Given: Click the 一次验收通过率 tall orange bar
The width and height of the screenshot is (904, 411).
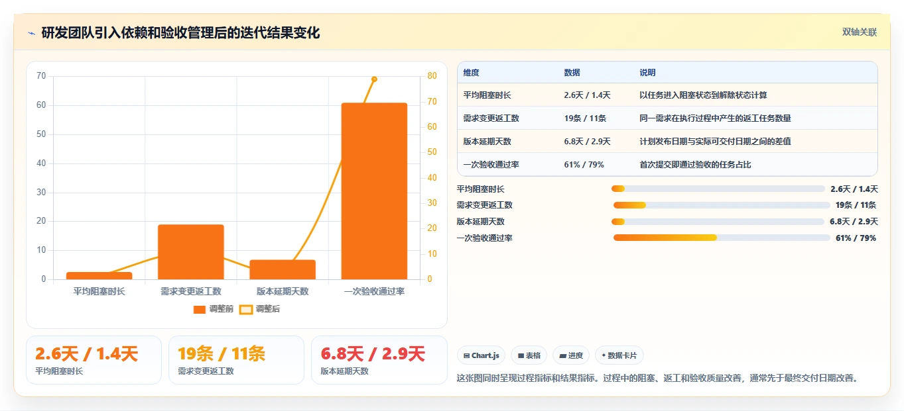Looking at the screenshot, I should pos(374,191).
